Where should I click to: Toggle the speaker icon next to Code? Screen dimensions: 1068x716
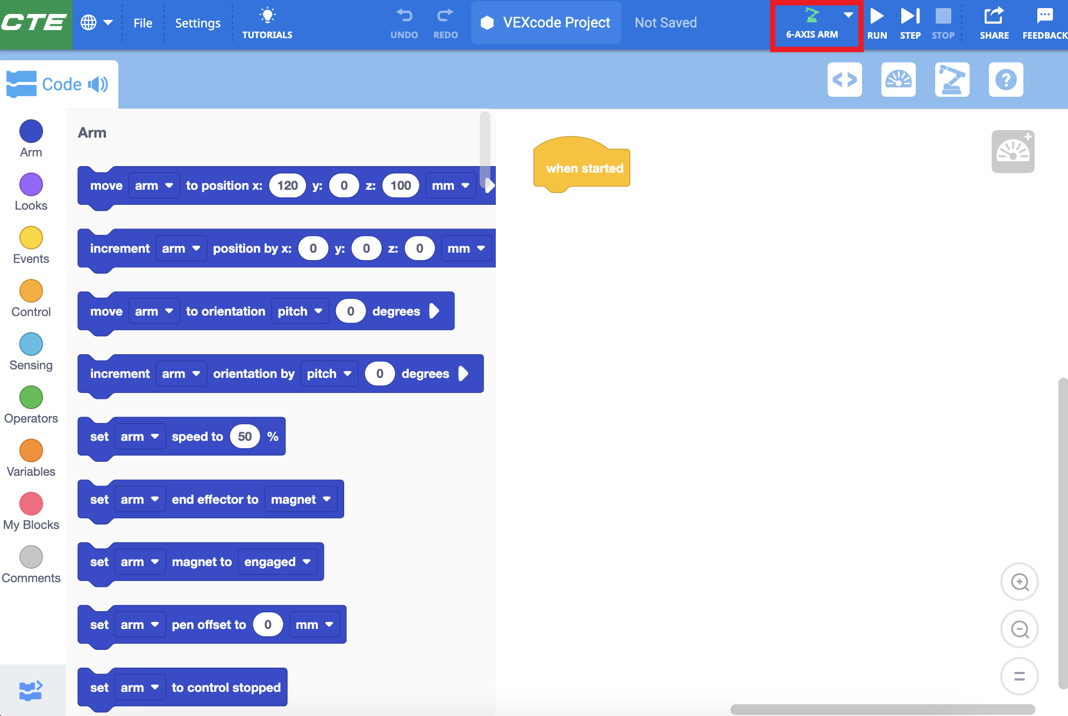pyautogui.click(x=98, y=84)
